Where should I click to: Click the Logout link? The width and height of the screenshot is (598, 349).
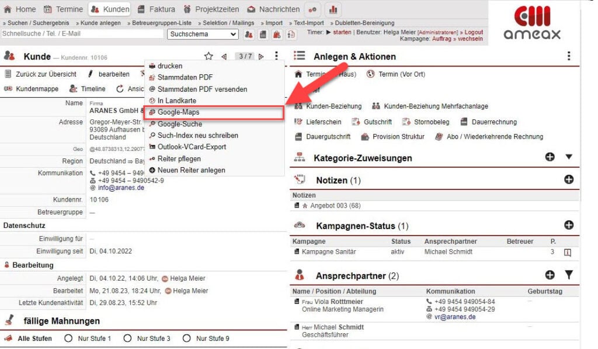click(x=472, y=32)
